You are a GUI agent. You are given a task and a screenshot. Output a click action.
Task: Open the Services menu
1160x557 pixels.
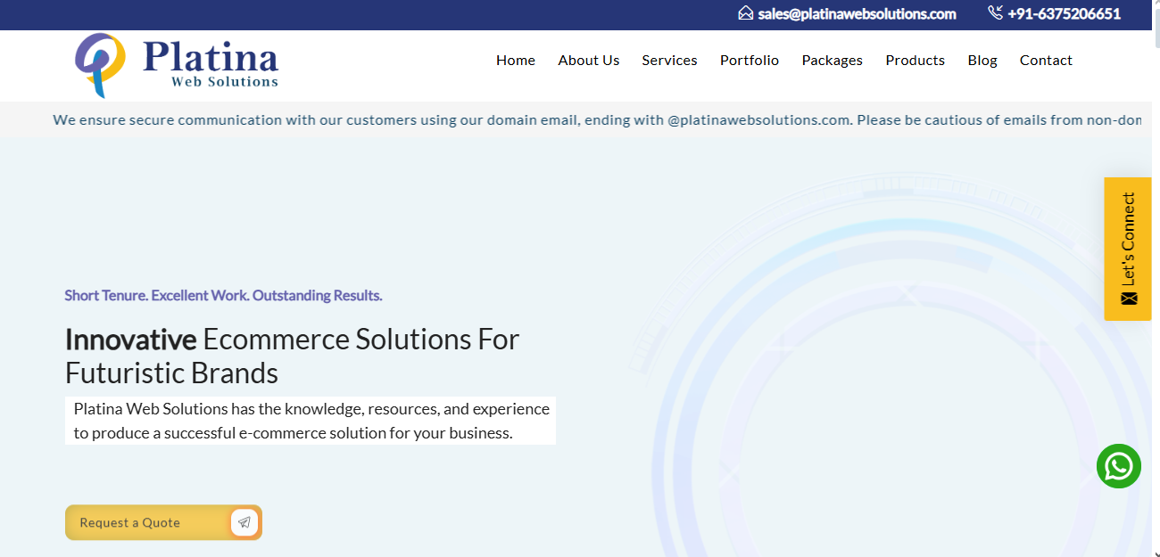[669, 61]
